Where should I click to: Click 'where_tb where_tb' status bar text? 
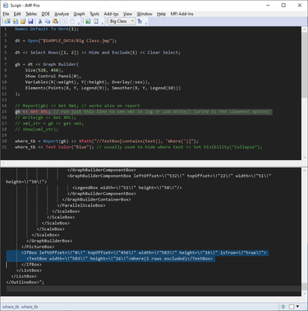pyautogui.click(x=20, y=307)
